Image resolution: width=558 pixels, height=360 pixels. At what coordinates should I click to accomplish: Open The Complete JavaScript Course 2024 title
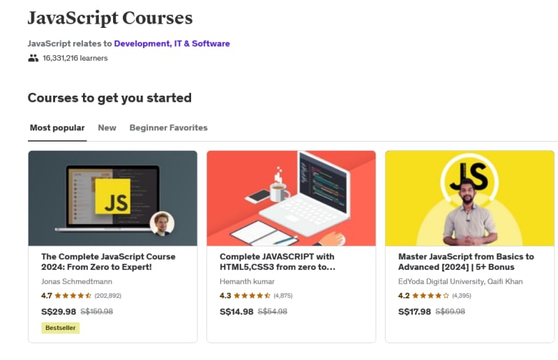[108, 262]
